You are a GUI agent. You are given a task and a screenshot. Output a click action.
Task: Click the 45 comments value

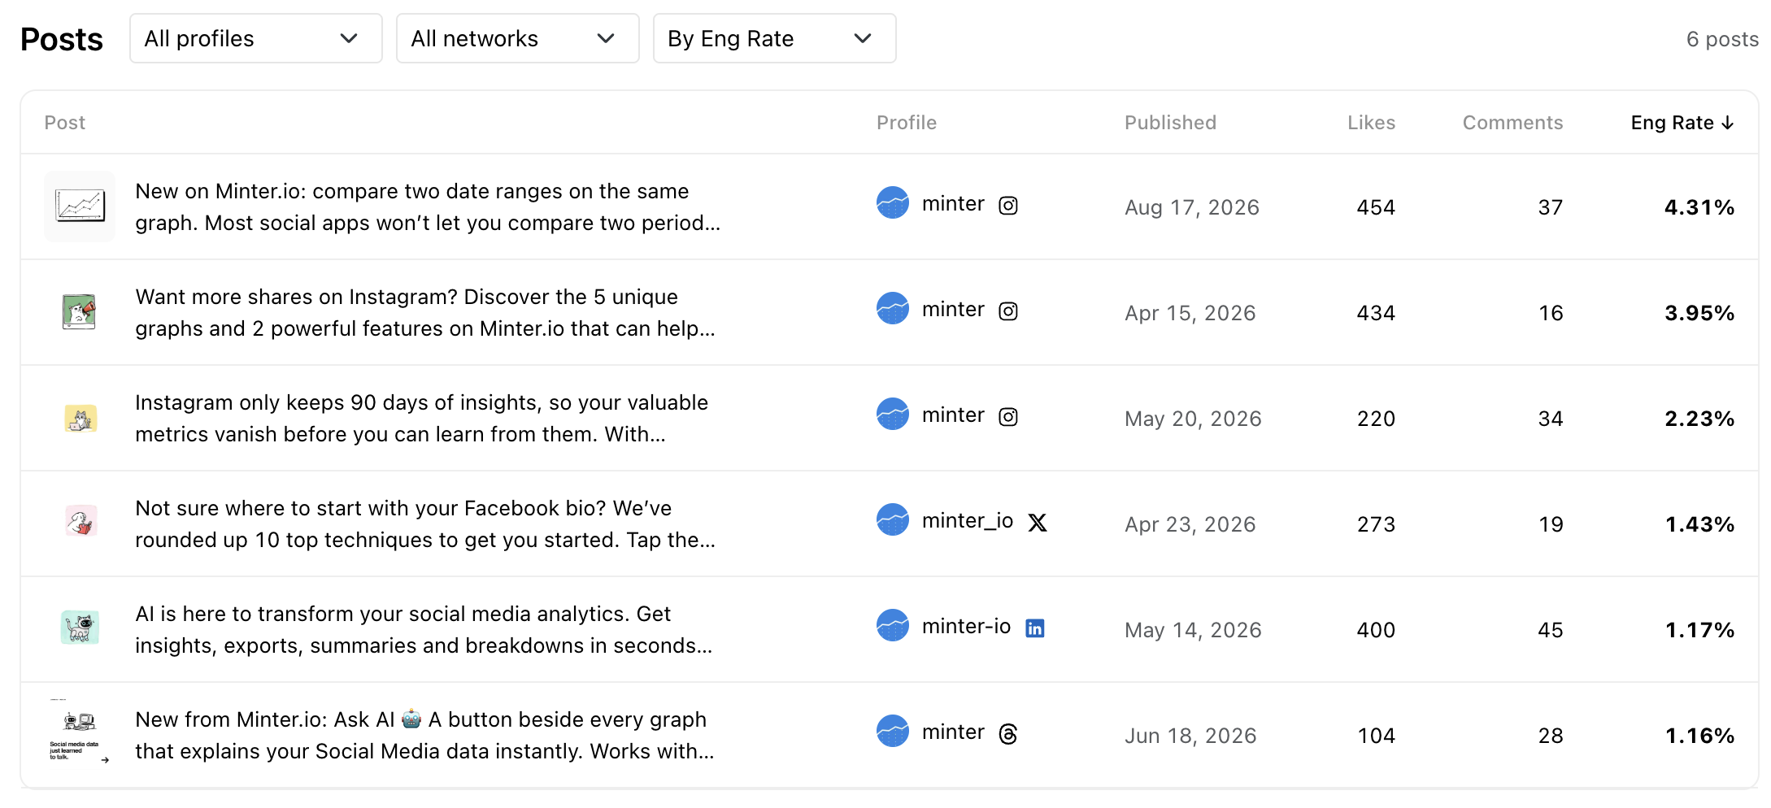tap(1551, 630)
